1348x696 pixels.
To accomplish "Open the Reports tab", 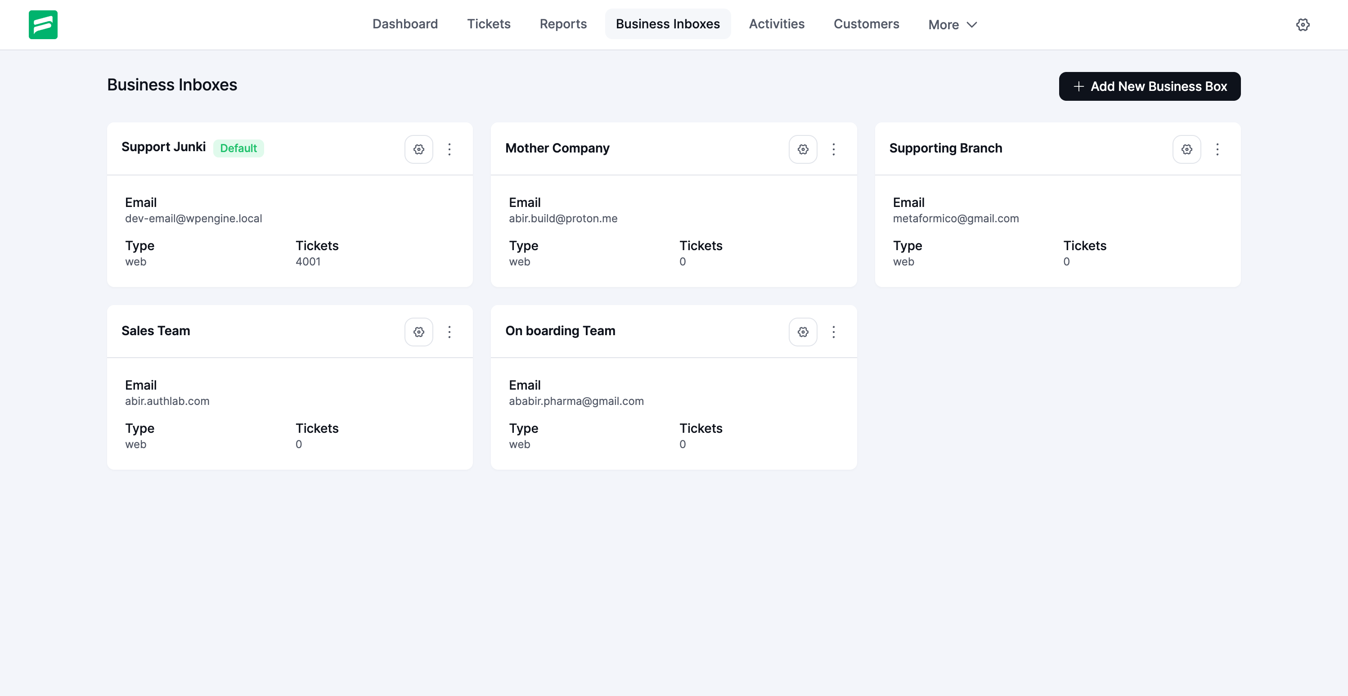I will (x=562, y=24).
